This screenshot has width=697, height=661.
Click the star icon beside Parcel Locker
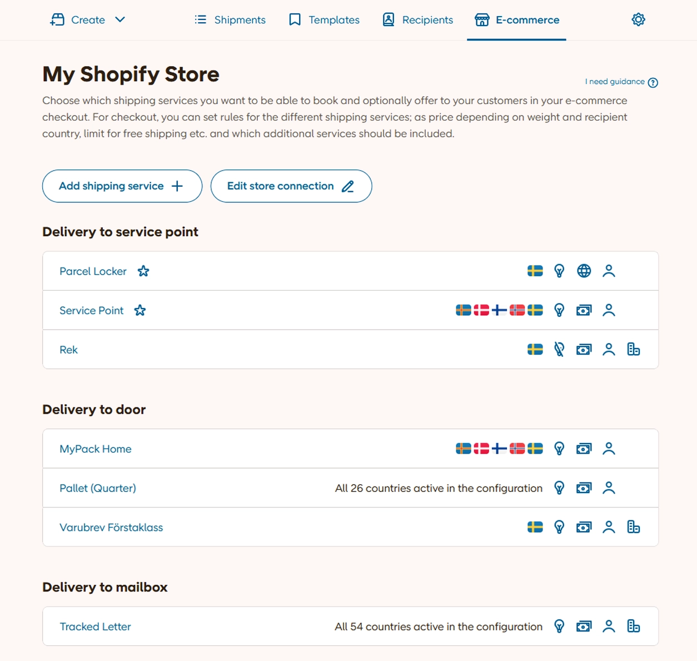(x=143, y=271)
